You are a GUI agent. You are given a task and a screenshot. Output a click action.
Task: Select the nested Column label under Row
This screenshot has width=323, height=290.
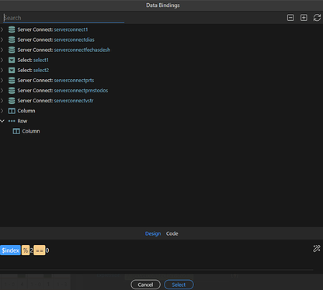(31, 131)
